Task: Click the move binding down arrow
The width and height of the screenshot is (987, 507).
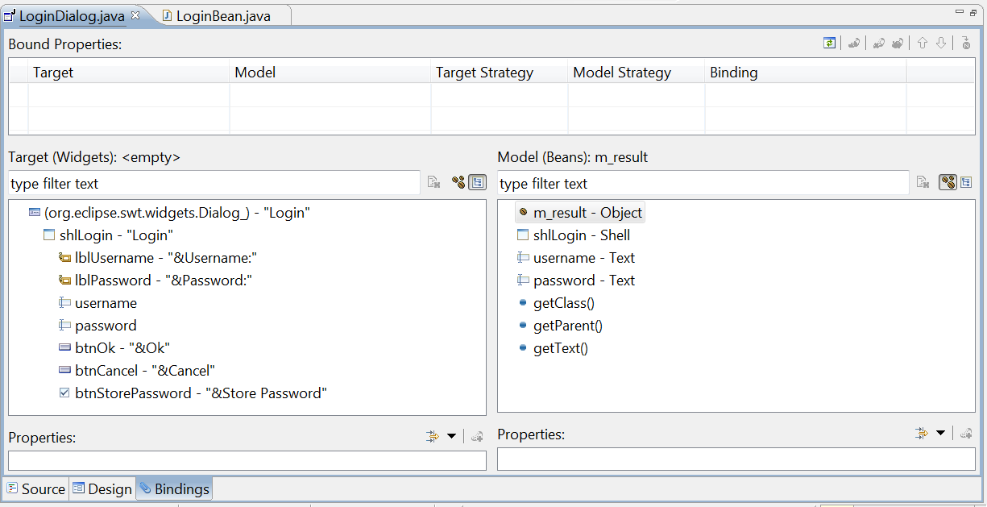Action: [x=940, y=43]
